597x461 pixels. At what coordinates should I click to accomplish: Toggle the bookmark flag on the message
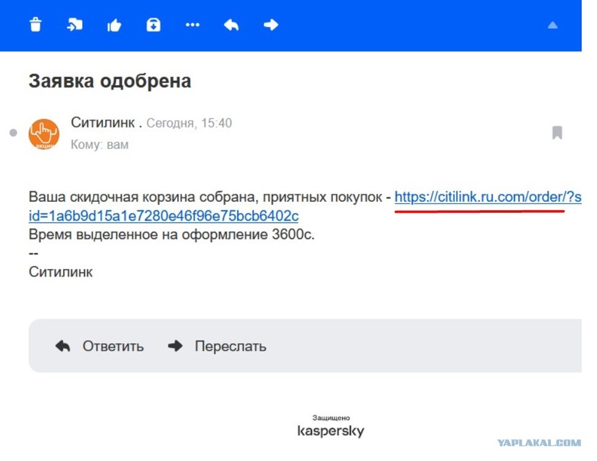[557, 133]
